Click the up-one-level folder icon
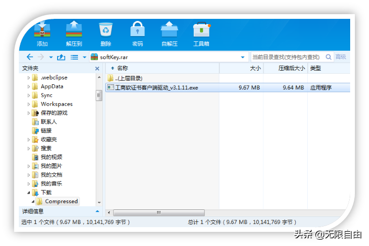This screenshot has width=369, height=246. click(x=61, y=57)
